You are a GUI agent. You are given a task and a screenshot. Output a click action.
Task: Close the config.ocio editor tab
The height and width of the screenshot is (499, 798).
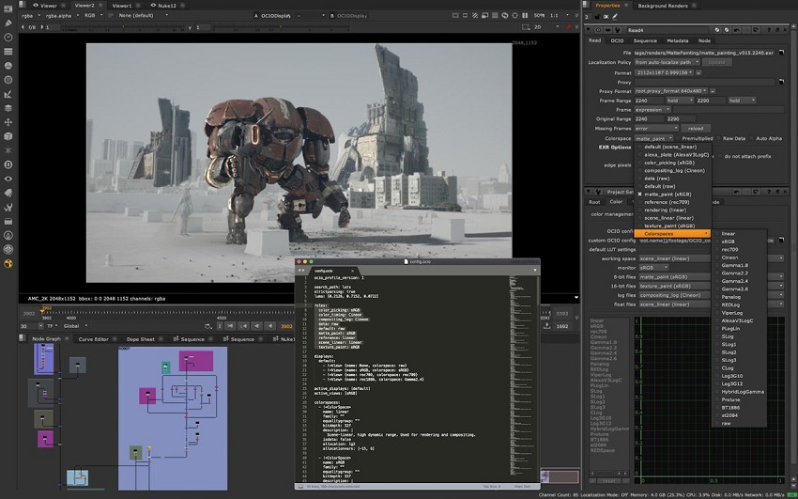tap(352, 271)
